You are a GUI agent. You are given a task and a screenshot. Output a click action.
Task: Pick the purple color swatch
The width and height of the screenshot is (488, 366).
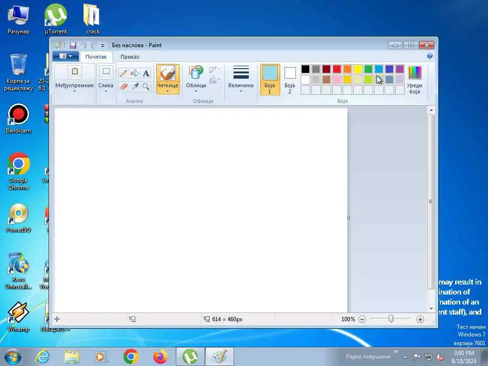[400, 69]
